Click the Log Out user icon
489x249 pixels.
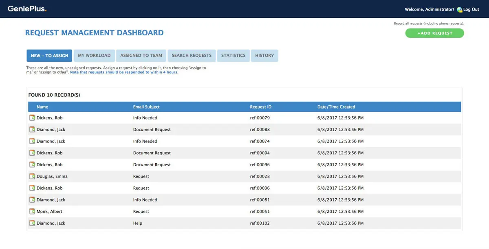pyautogui.click(x=460, y=10)
